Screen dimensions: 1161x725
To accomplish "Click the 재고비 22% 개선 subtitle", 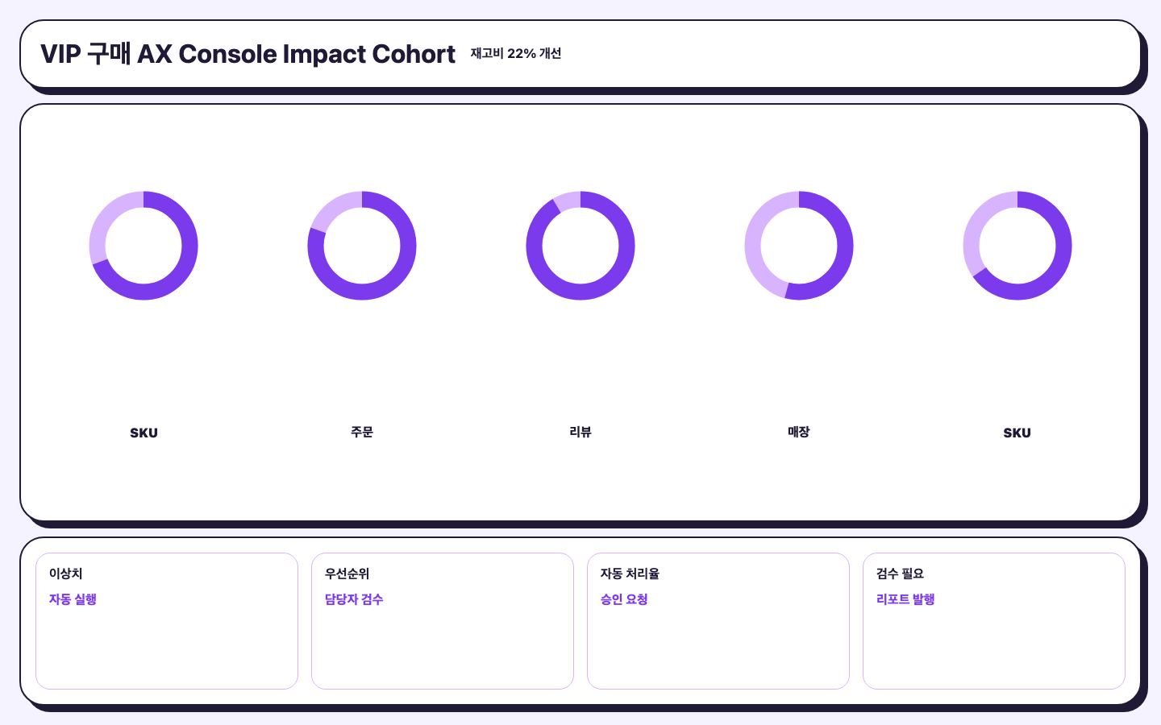I will 516,53.
